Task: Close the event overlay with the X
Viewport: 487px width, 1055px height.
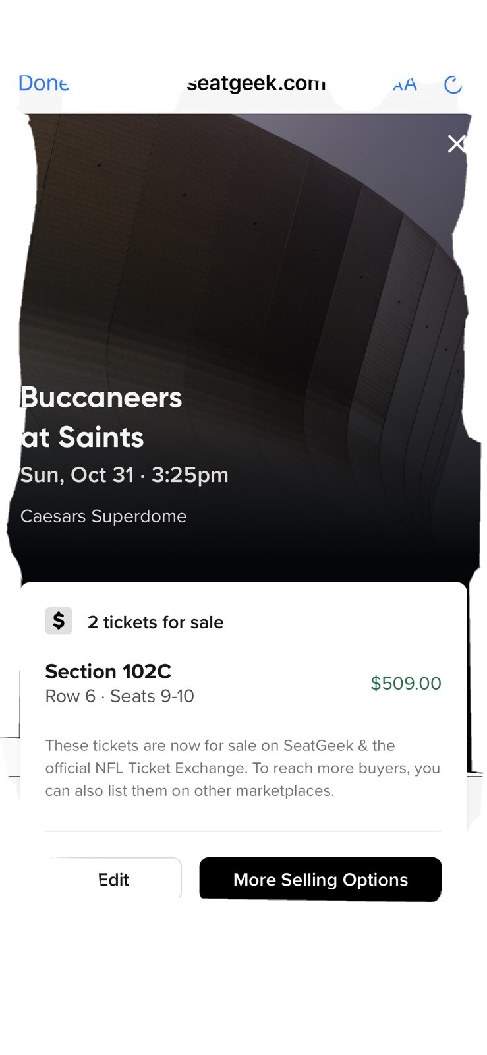Action: click(456, 144)
